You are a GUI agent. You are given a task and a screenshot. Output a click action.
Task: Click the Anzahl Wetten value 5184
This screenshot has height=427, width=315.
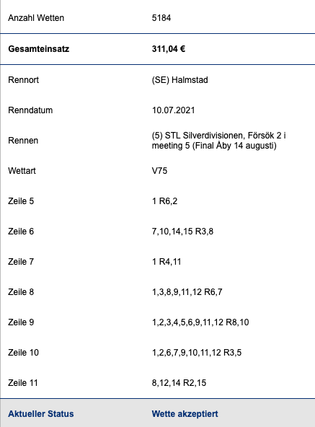pyautogui.click(x=161, y=18)
